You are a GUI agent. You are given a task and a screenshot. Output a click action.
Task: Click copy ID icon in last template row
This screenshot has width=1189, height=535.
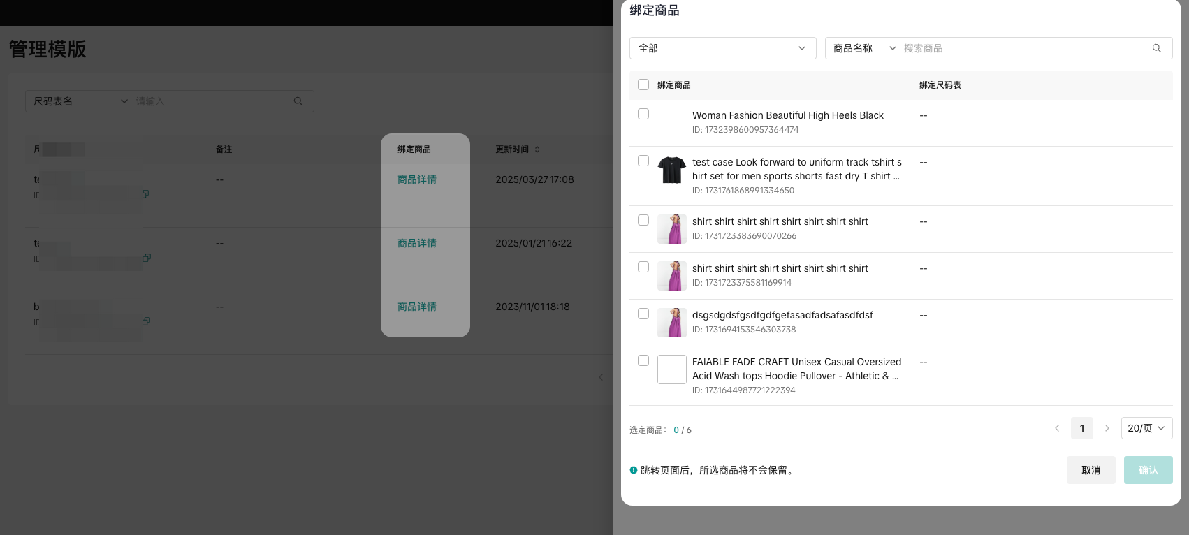[x=146, y=321]
